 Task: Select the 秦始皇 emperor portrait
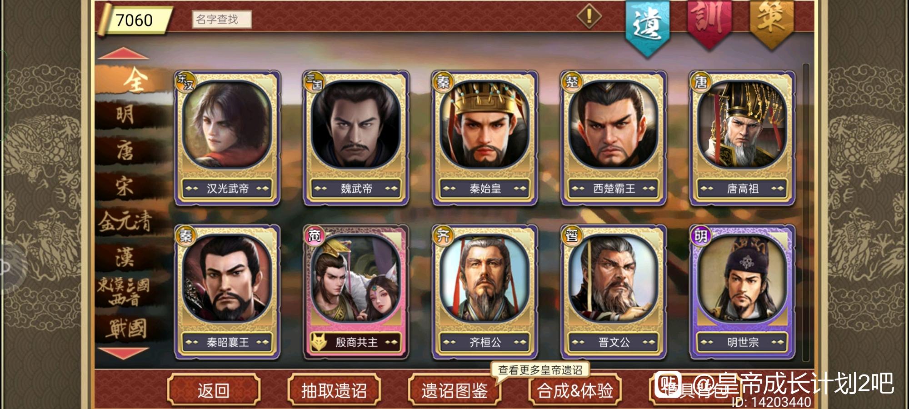[x=484, y=125]
